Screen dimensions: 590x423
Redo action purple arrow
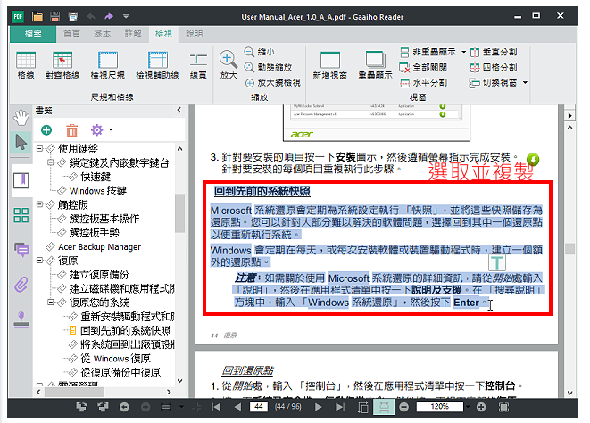coord(109,17)
